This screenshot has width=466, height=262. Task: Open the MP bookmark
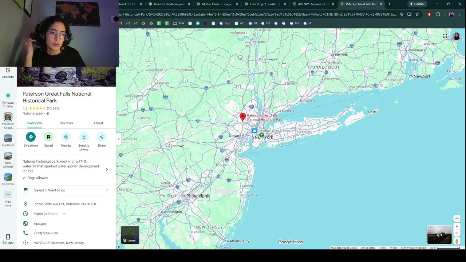294,23
